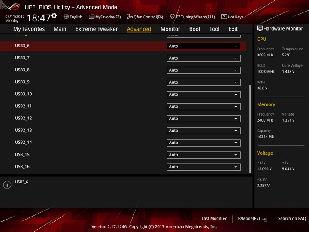
Task: Click the EzMode exit arrow icon
Action: pos(265,219)
